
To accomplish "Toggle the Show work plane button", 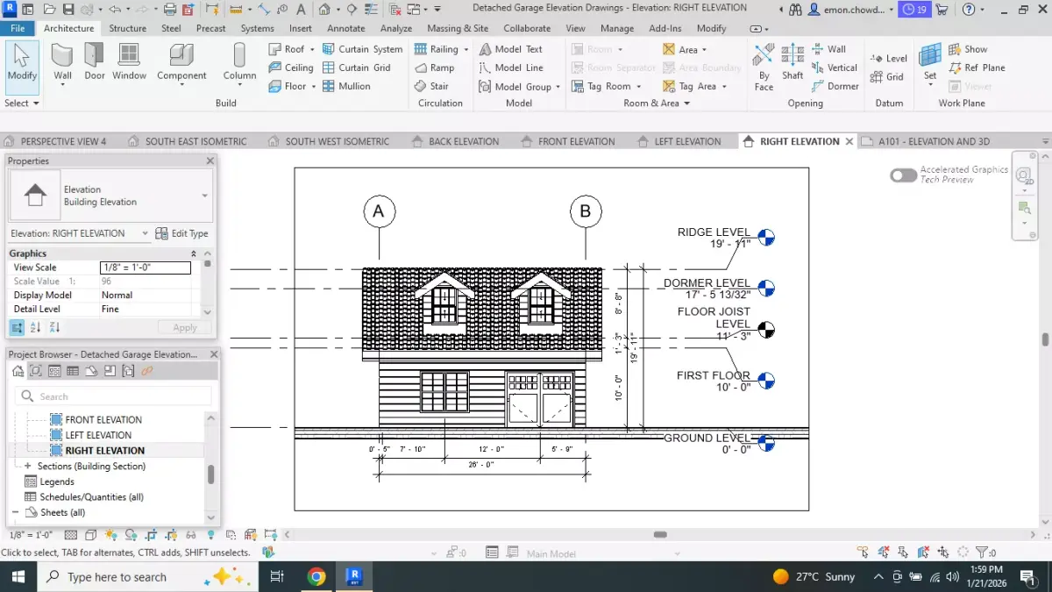I will pyautogui.click(x=968, y=49).
